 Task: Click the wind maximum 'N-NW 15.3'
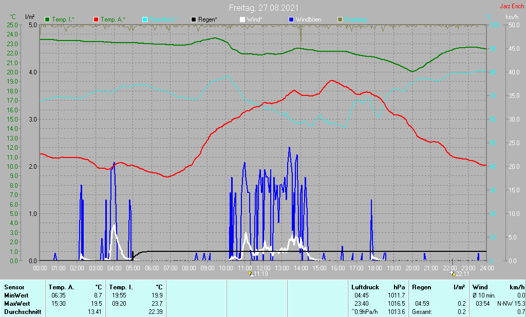pyautogui.click(x=511, y=304)
